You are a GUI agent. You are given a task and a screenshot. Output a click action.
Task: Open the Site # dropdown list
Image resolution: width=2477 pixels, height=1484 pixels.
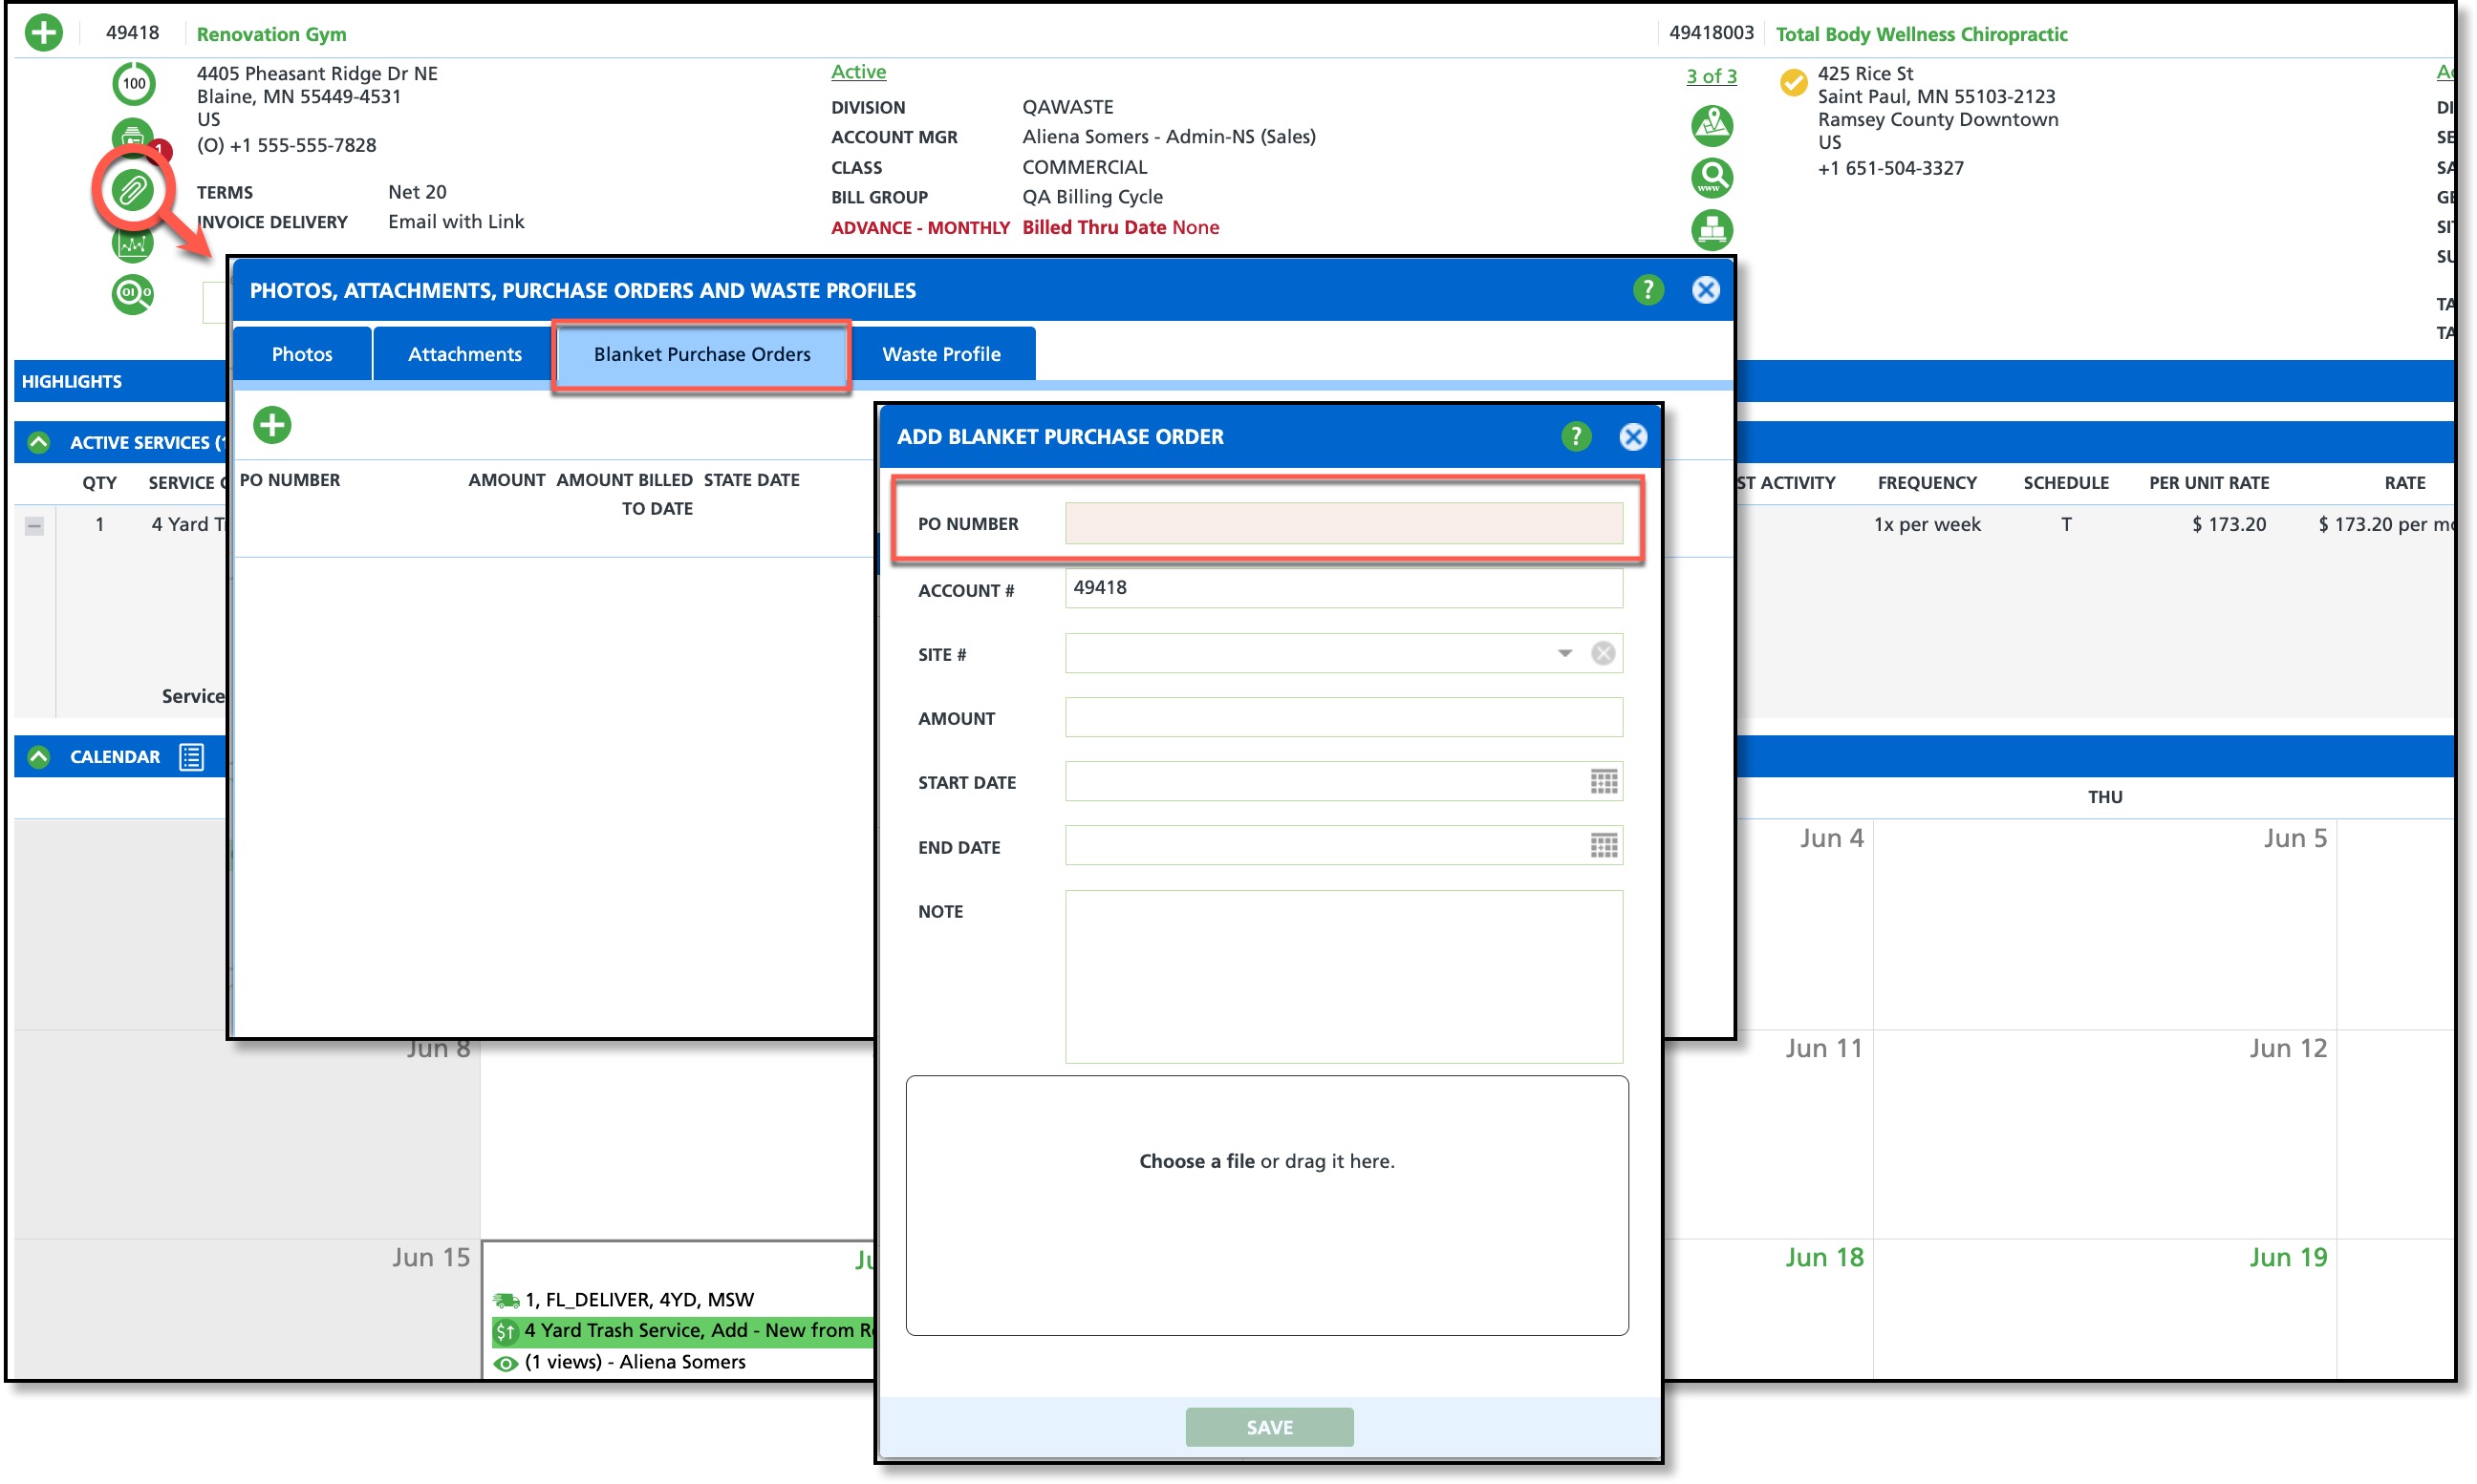[1564, 654]
